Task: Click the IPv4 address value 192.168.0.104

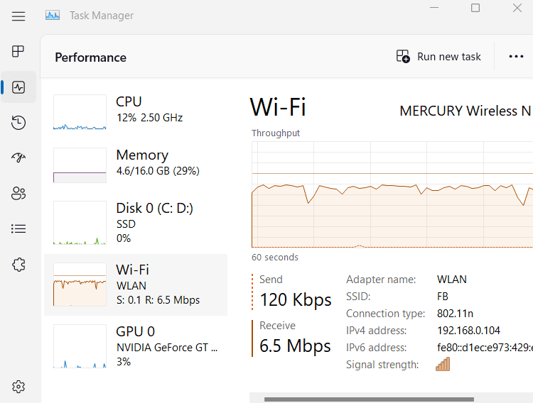Action: coord(468,331)
